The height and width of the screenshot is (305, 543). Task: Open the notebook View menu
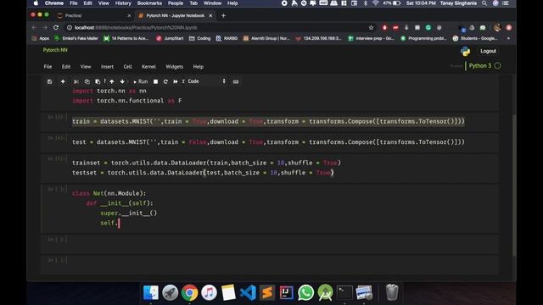click(86, 67)
